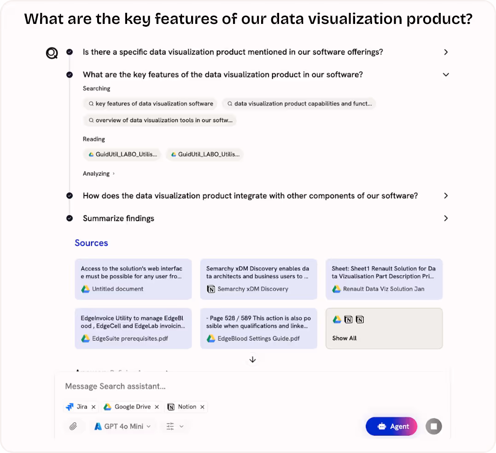Viewport: 496px width, 453px height.
Task: Click the completed bullet of 'How does the data' step
Action: point(70,196)
